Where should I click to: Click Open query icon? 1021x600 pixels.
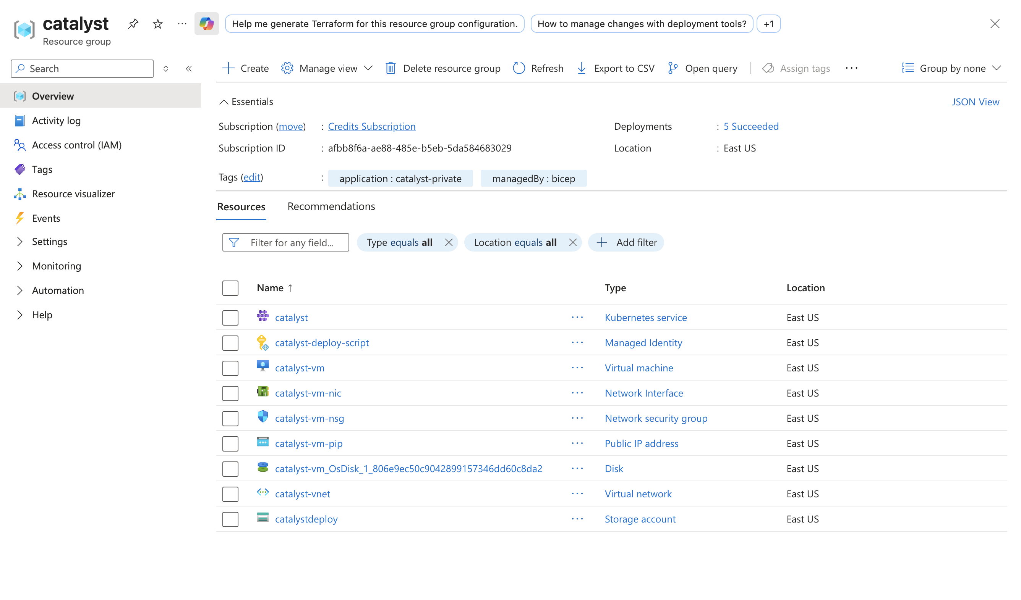click(673, 68)
